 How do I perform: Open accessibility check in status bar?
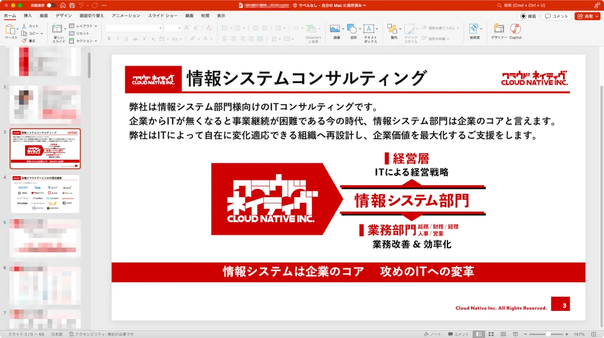point(101,334)
